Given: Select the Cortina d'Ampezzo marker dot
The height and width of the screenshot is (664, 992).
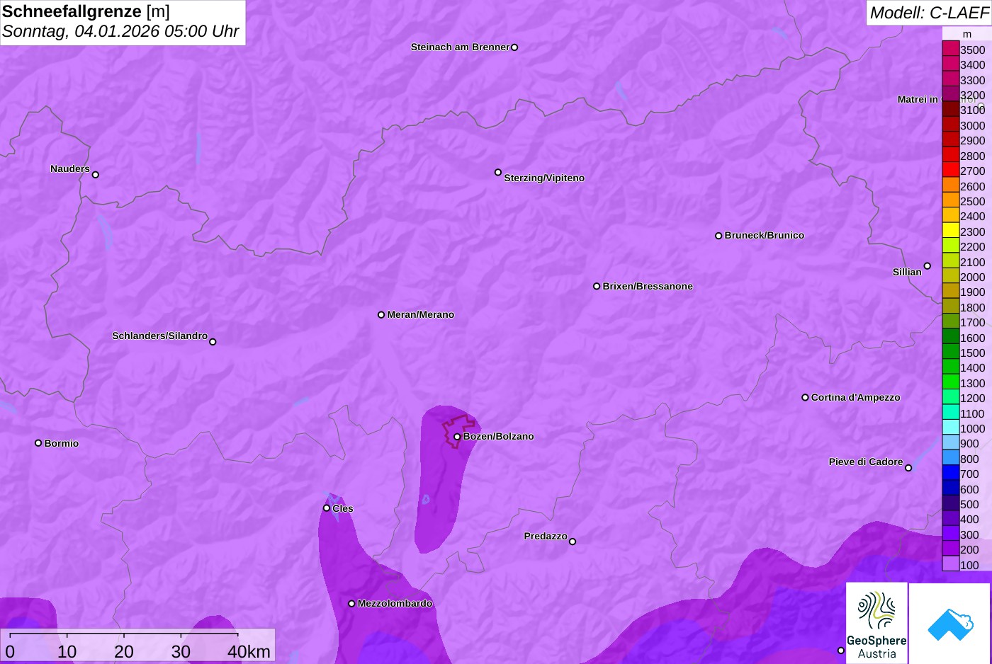Looking at the screenshot, I should 805,397.
